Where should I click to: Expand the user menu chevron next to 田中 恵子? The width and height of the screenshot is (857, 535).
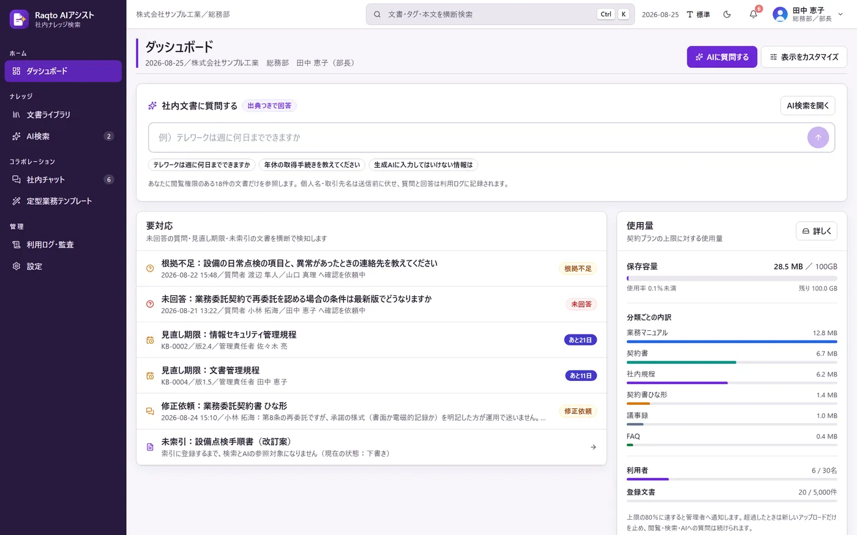click(x=840, y=14)
